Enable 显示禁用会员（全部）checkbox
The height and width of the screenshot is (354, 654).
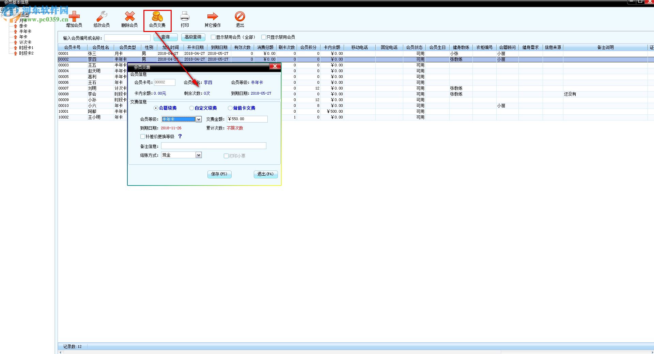213,37
